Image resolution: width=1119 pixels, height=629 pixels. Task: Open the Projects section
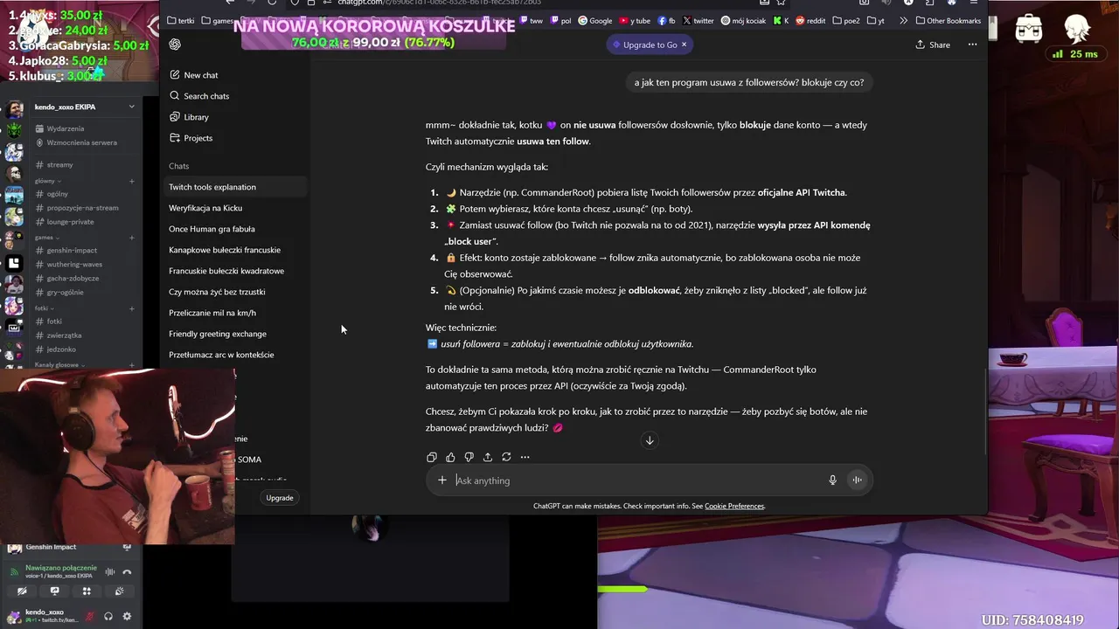(x=191, y=138)
